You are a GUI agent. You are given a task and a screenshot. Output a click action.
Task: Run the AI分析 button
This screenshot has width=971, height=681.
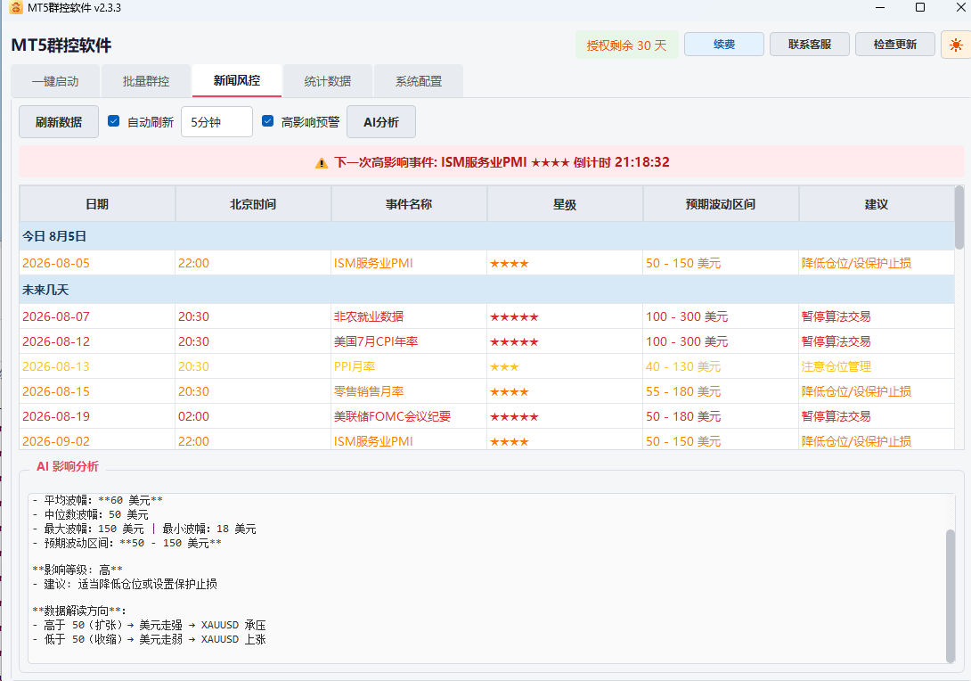pyautogui.click(x=381, y=121)
